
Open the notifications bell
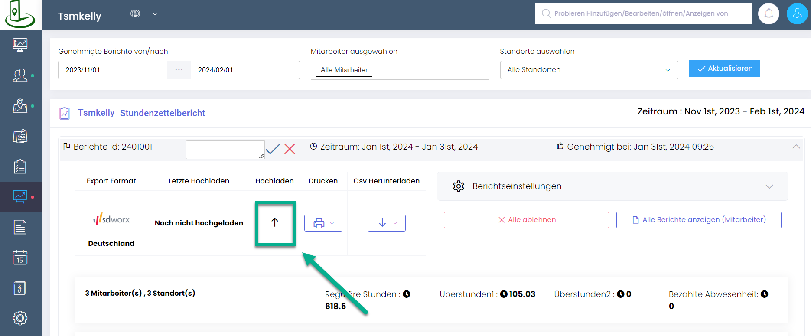[x=769, y=13]
